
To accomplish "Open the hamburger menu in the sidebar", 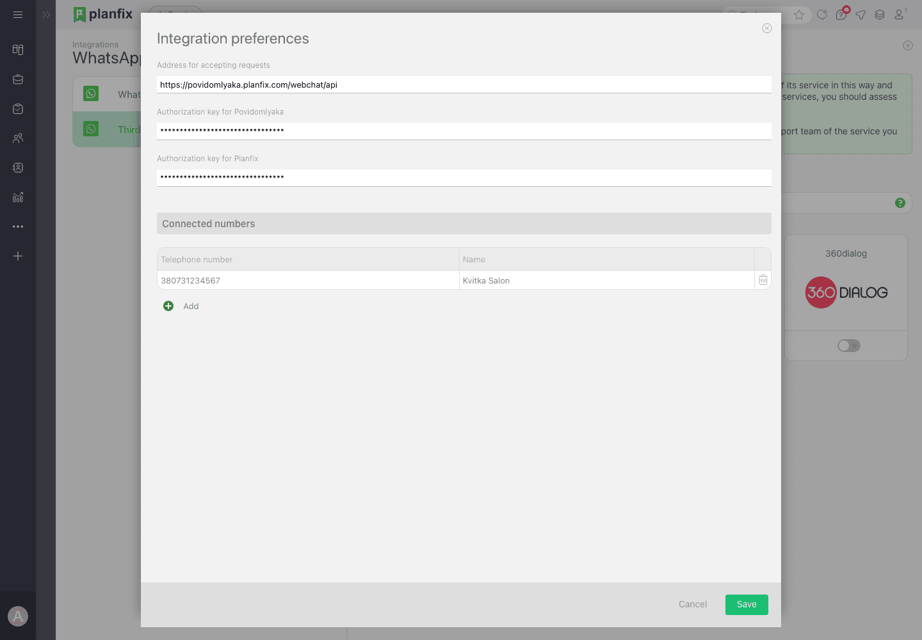I will [18, 15].
